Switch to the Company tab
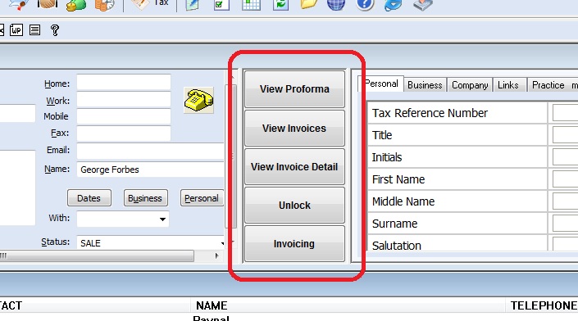This screenshot has height=321, width=578. point(470,85)
